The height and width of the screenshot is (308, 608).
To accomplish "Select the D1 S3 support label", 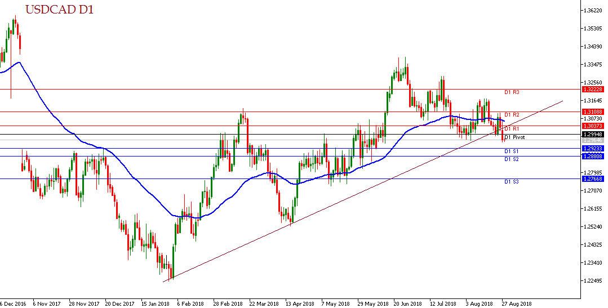I will point(512,182).
